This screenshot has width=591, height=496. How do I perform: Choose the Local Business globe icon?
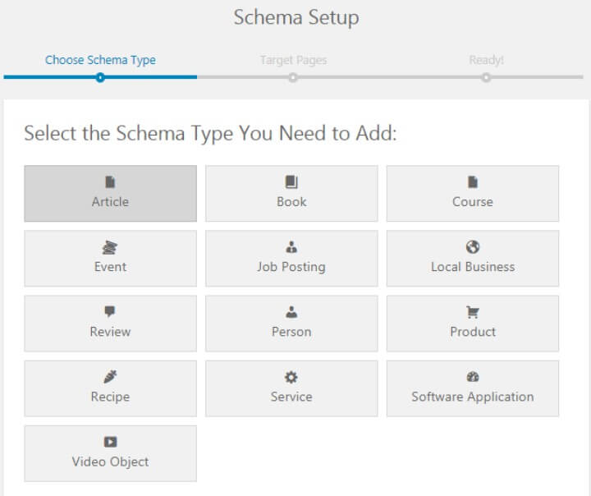click(473, 247)
